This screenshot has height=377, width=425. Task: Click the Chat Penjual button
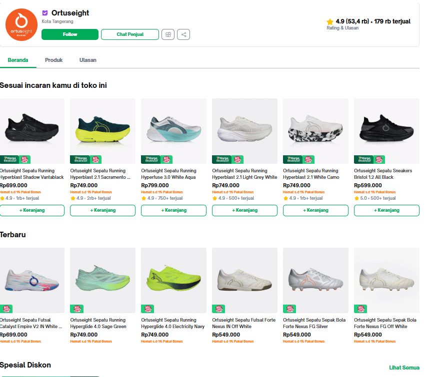[x=130, y=34]
